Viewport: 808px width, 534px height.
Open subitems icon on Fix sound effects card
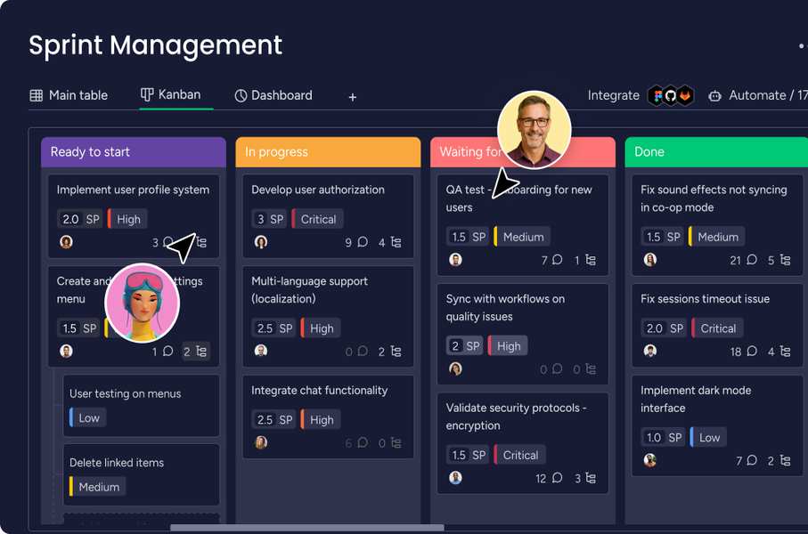pyautogui.click(x=785, y=260)
